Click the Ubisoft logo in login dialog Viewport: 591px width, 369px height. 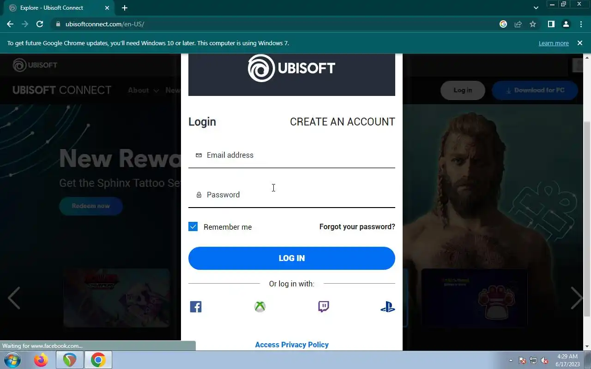click(291, 68)
